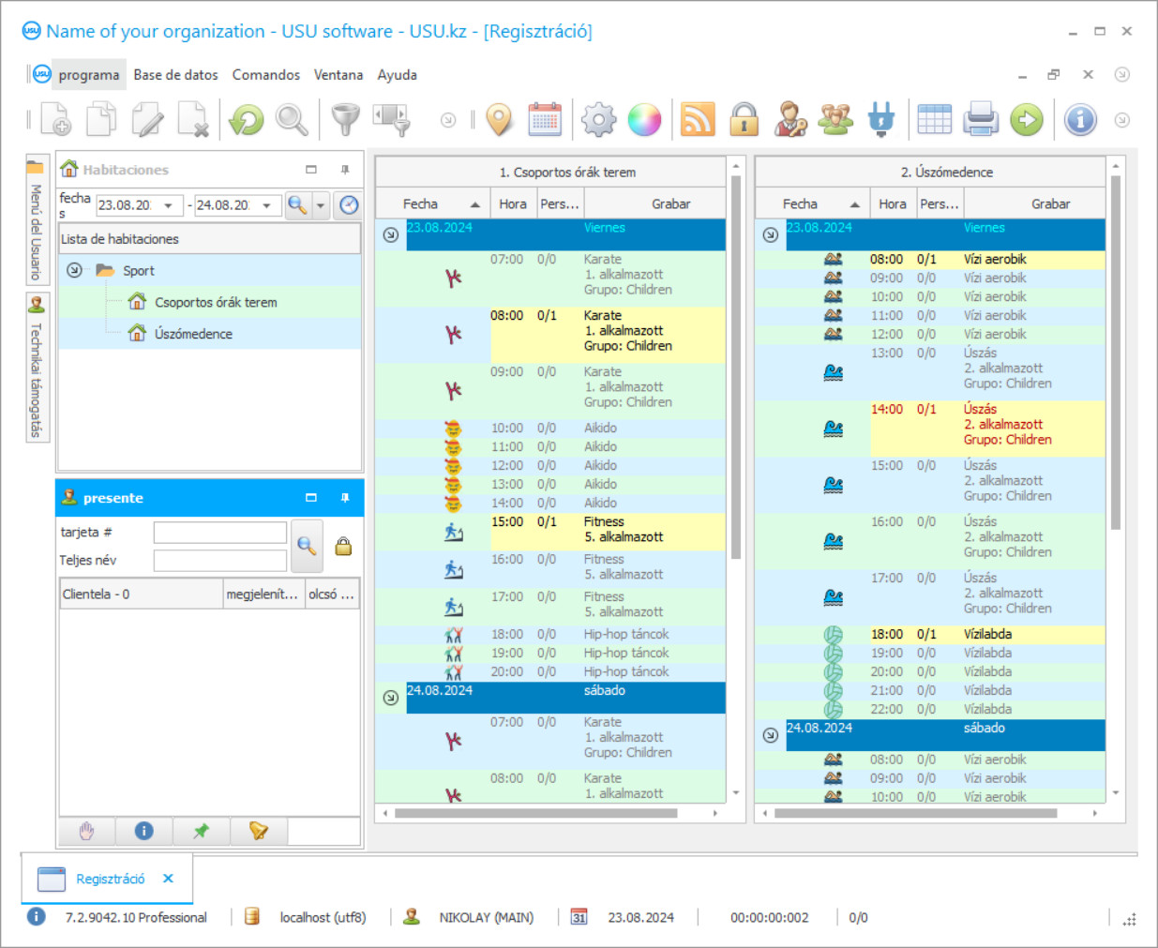Click the date range search button
The image size is (1158, 948).
click(x=298, y=205)
